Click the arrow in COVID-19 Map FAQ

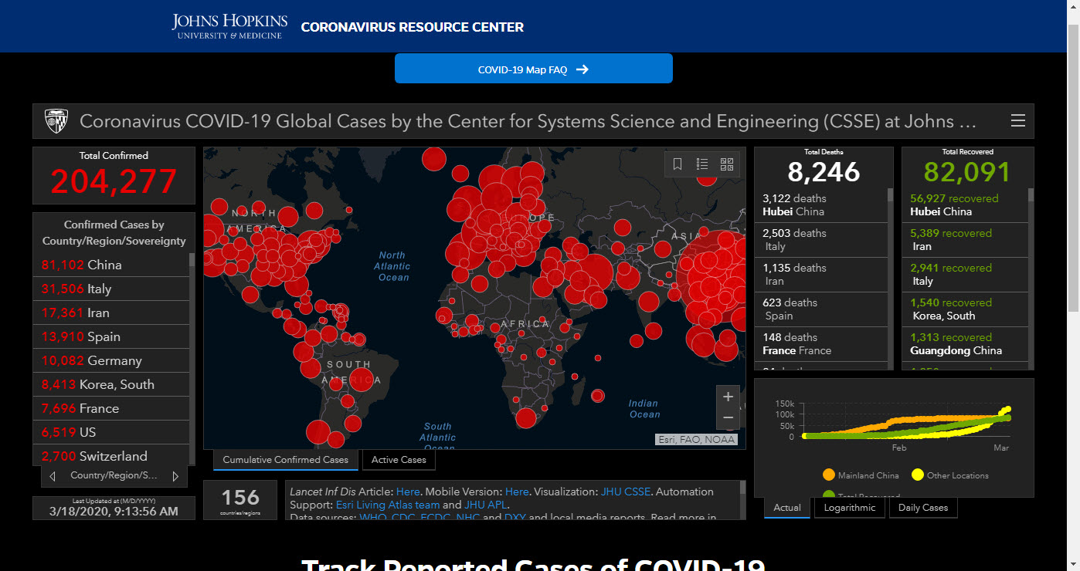pyautogui.click(x=582, y=69)
